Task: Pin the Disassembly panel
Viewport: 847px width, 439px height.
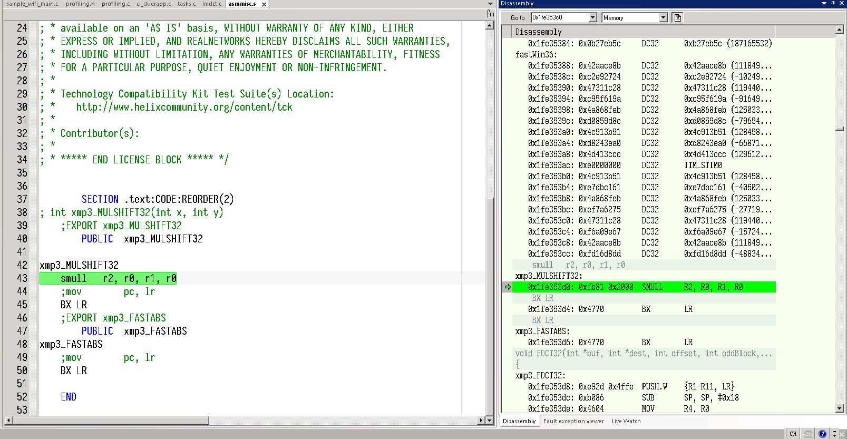Action: tap(833, 3)
